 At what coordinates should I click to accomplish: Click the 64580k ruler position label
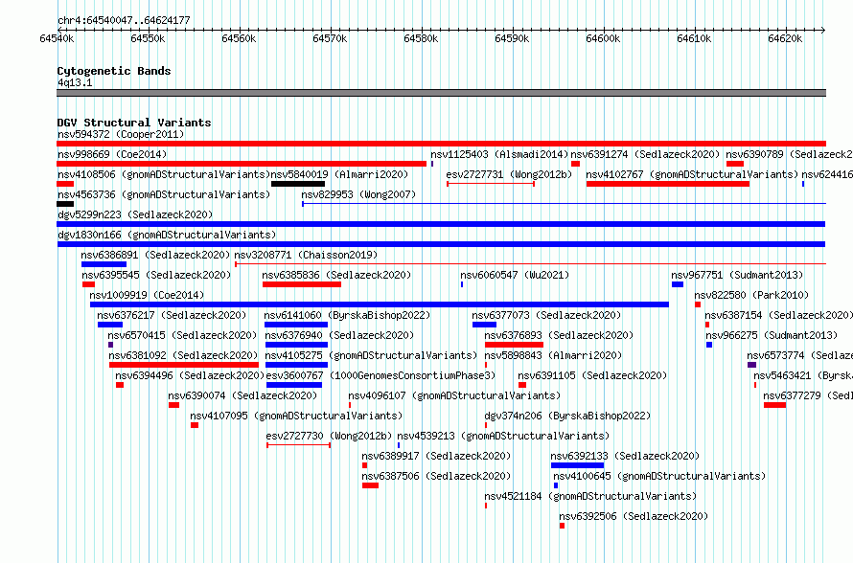[421, 38]
